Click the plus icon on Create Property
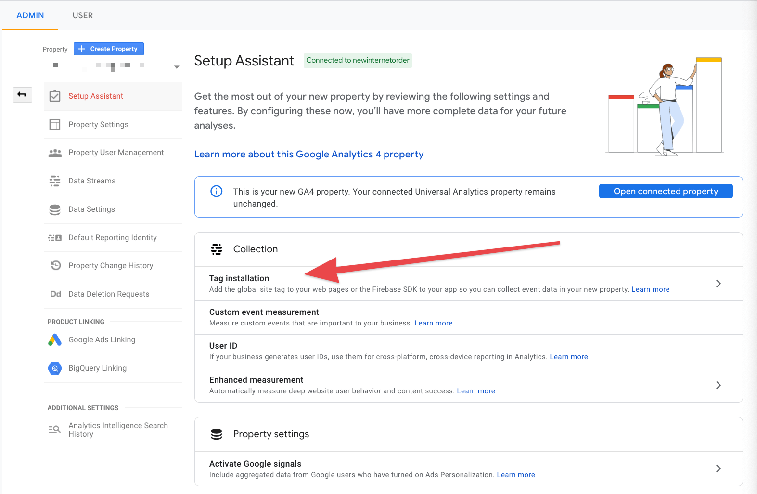The width and height of the screenshot is (757, 494). pos(81,49)
